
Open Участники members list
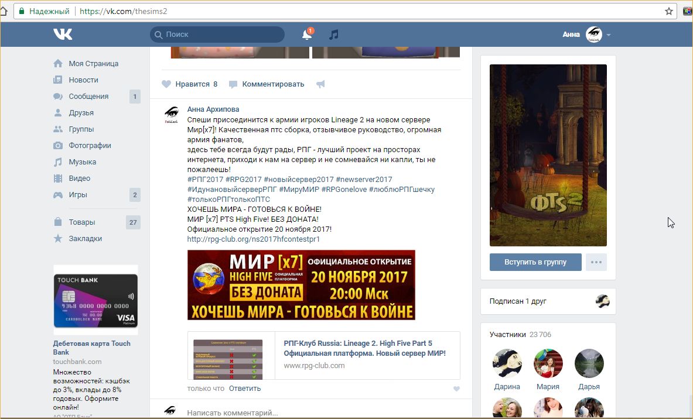pos(520,335)
